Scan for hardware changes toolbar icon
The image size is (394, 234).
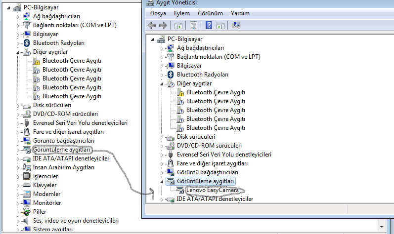tap(236, 25)
